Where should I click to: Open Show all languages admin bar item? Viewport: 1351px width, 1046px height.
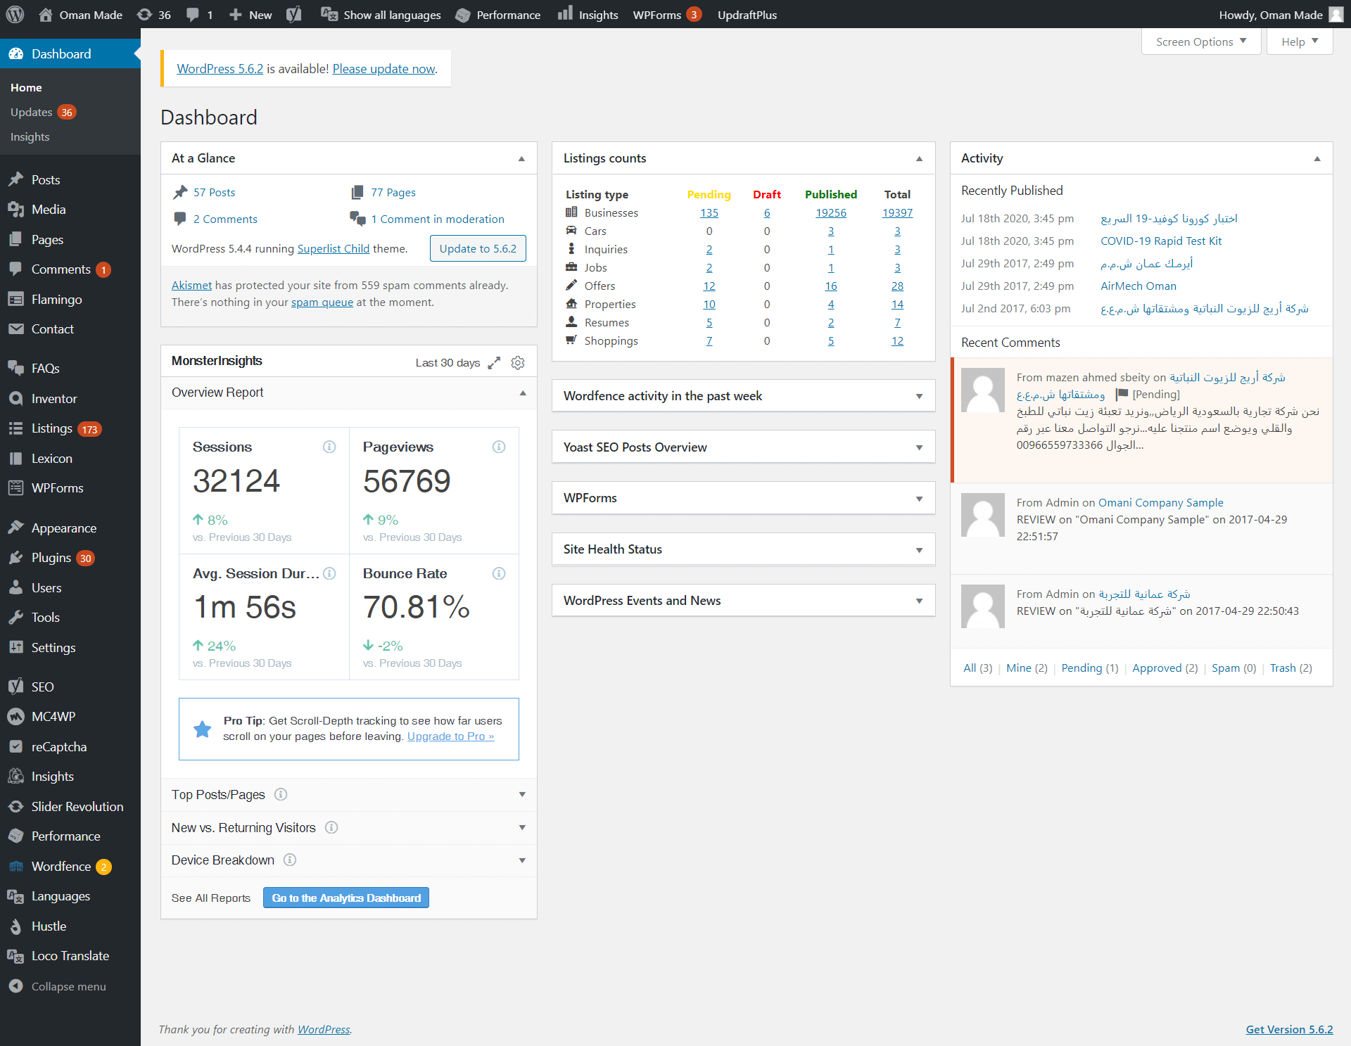click(x=381, y=15)
